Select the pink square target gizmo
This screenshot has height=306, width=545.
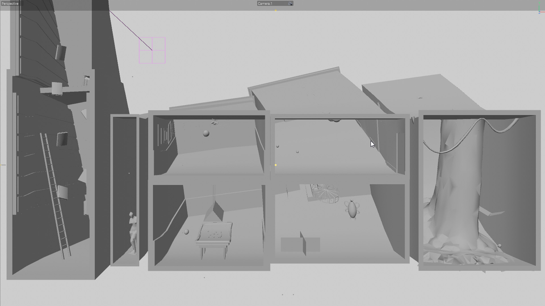tap(152, 50)
